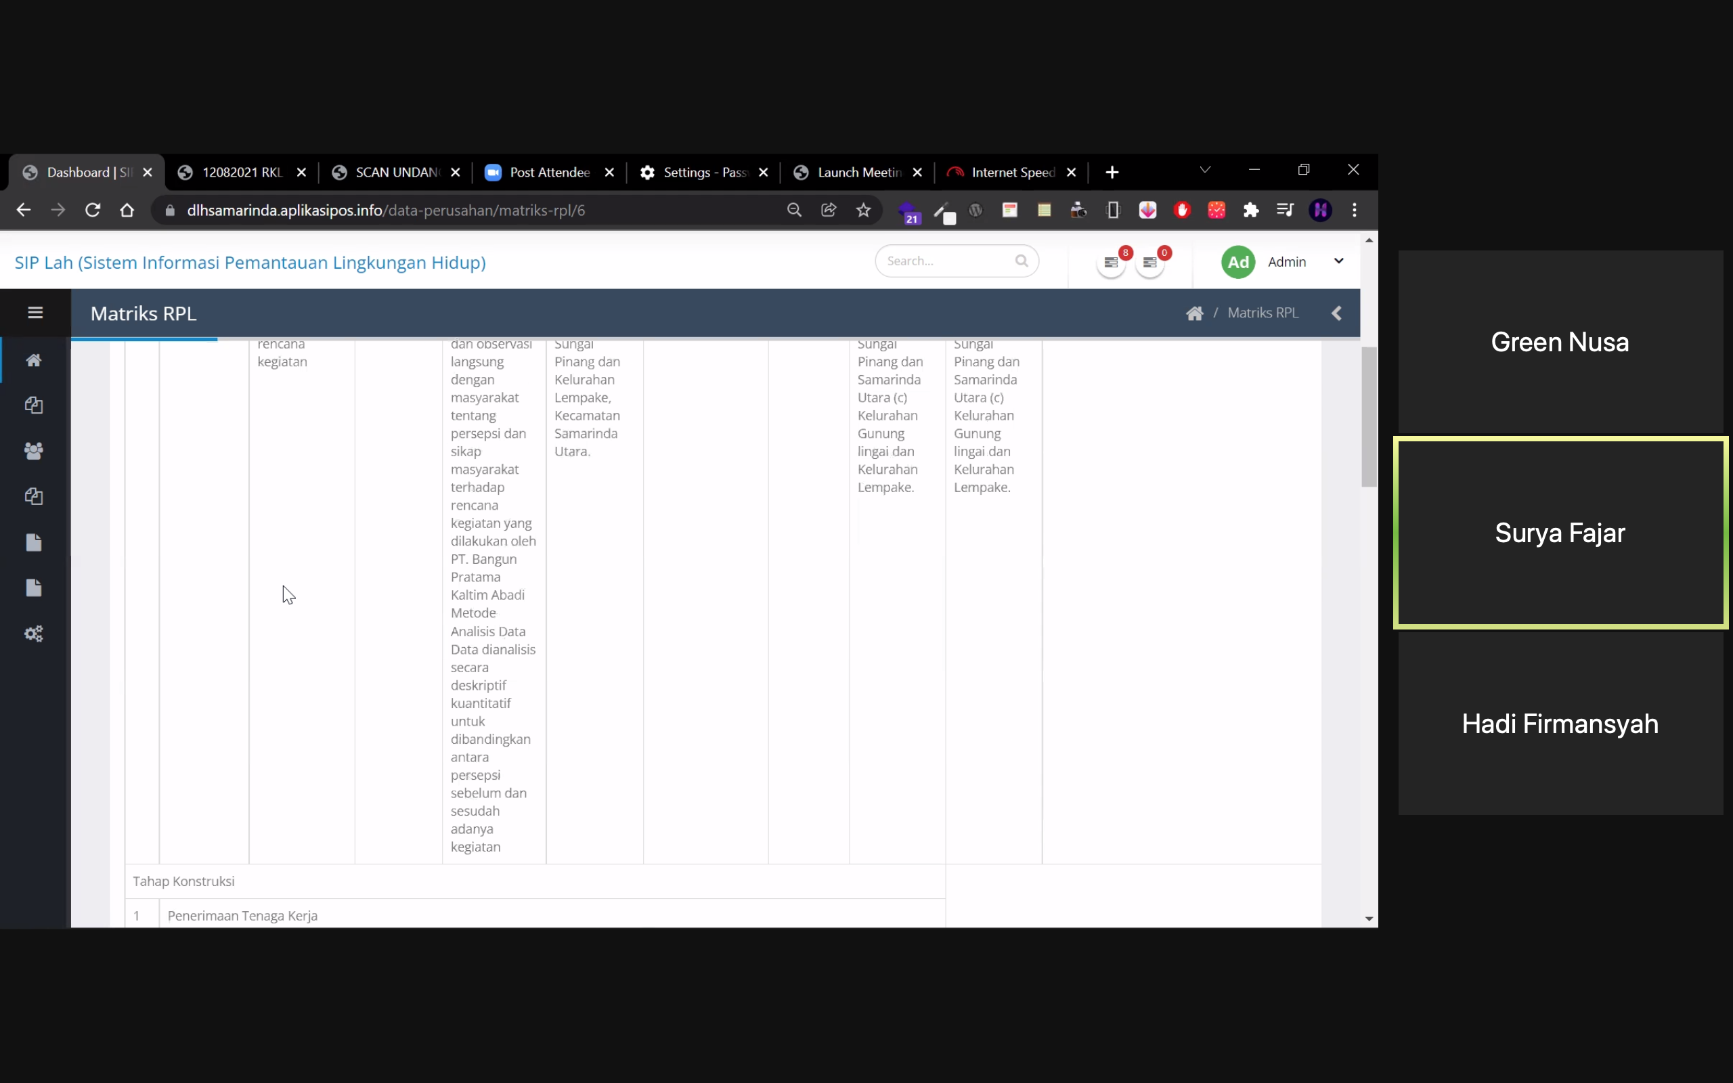Click the hamburger menu icon in sidebar
Screen dimensions: 1733x1083
point(35,313)
